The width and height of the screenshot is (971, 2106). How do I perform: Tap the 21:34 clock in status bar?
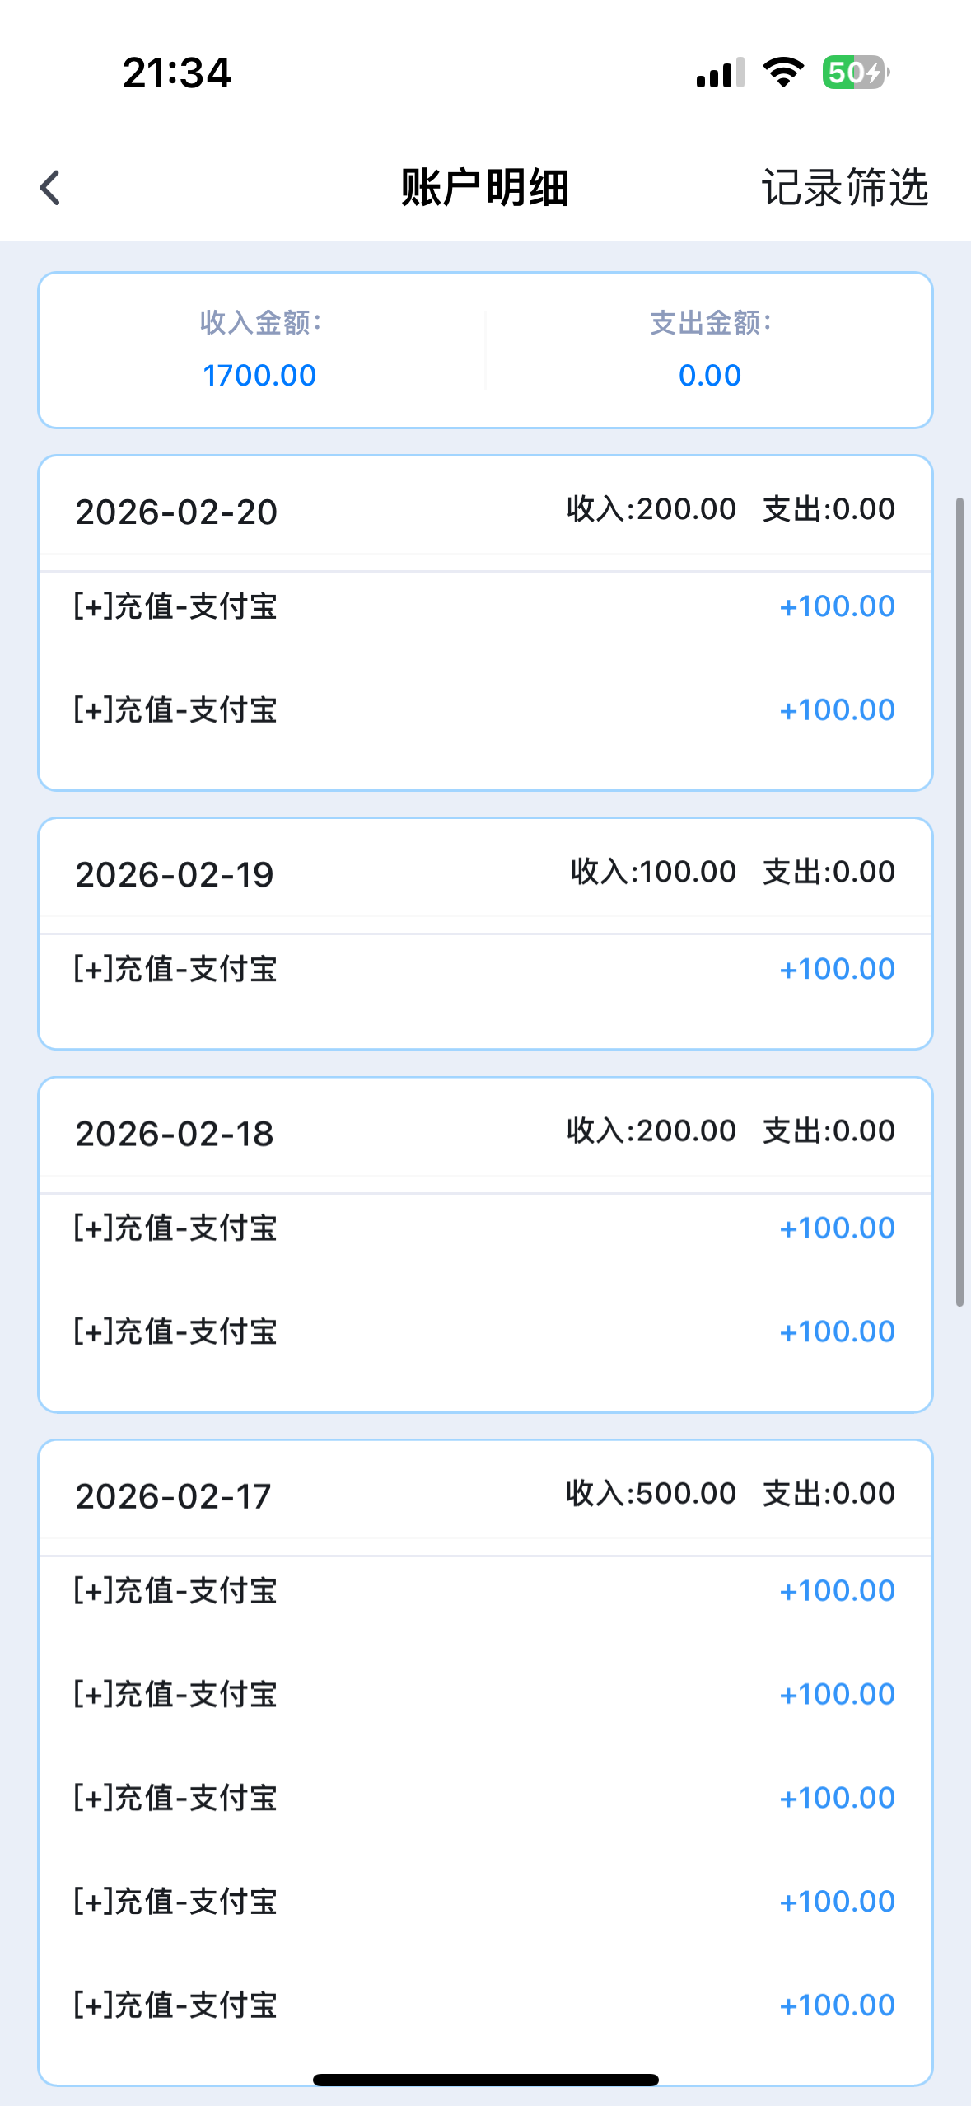[177, 73]
